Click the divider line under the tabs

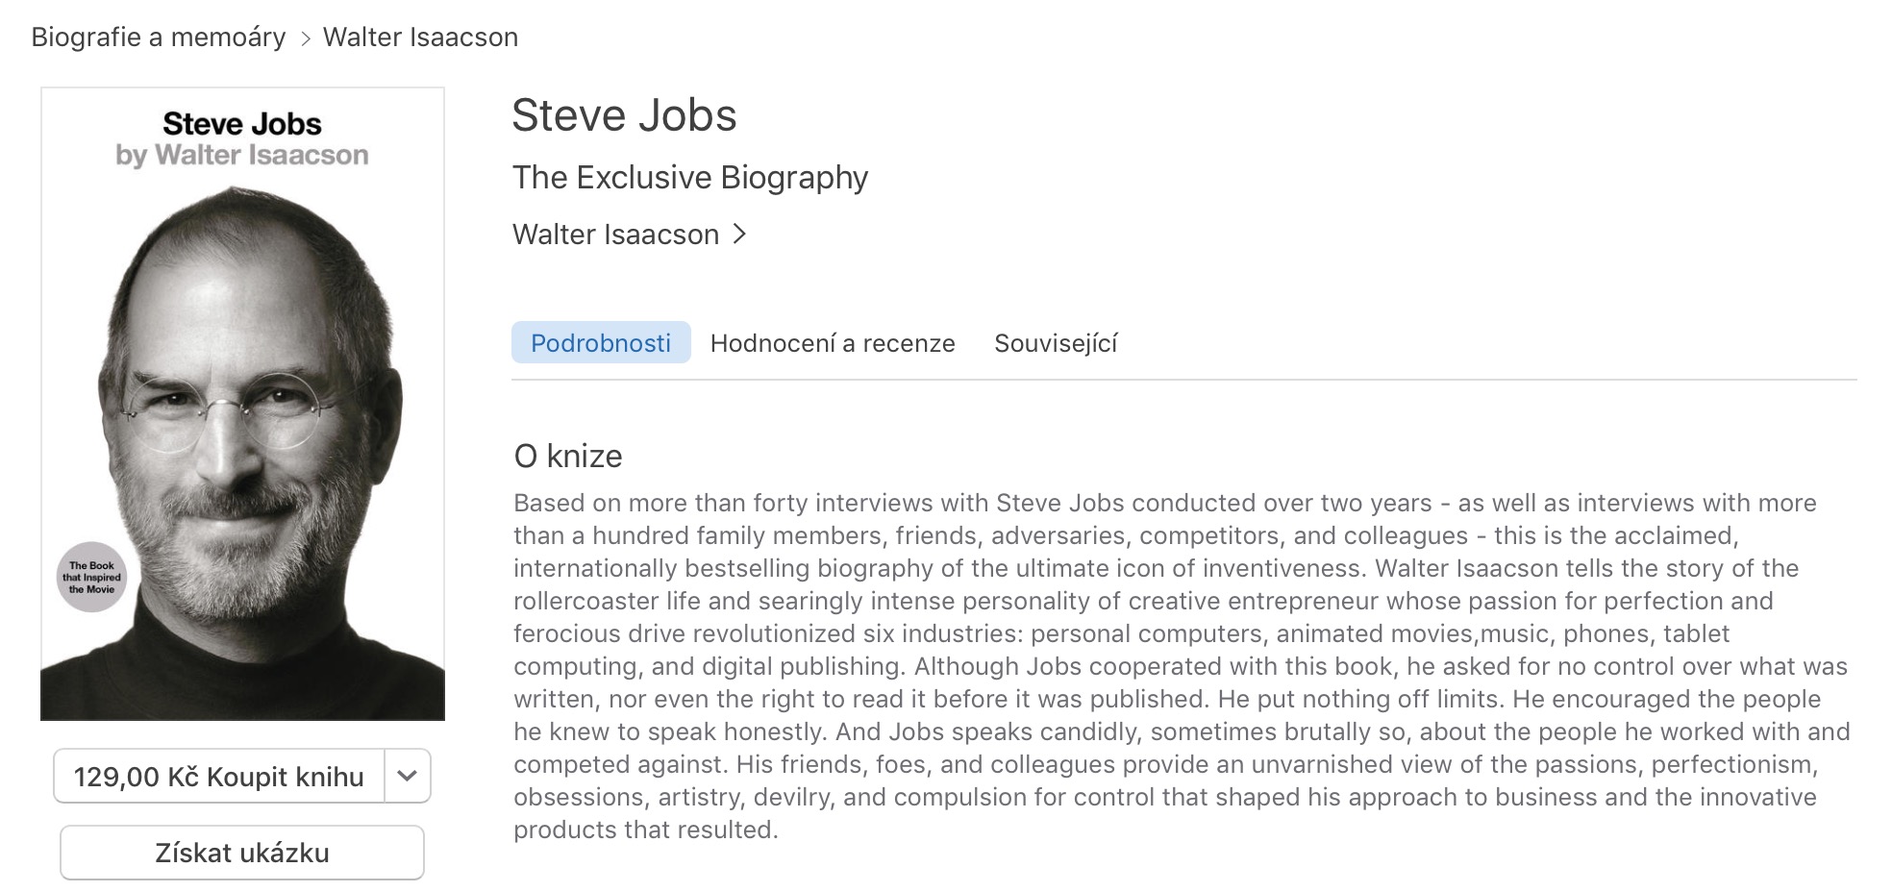pos(1183,380)
